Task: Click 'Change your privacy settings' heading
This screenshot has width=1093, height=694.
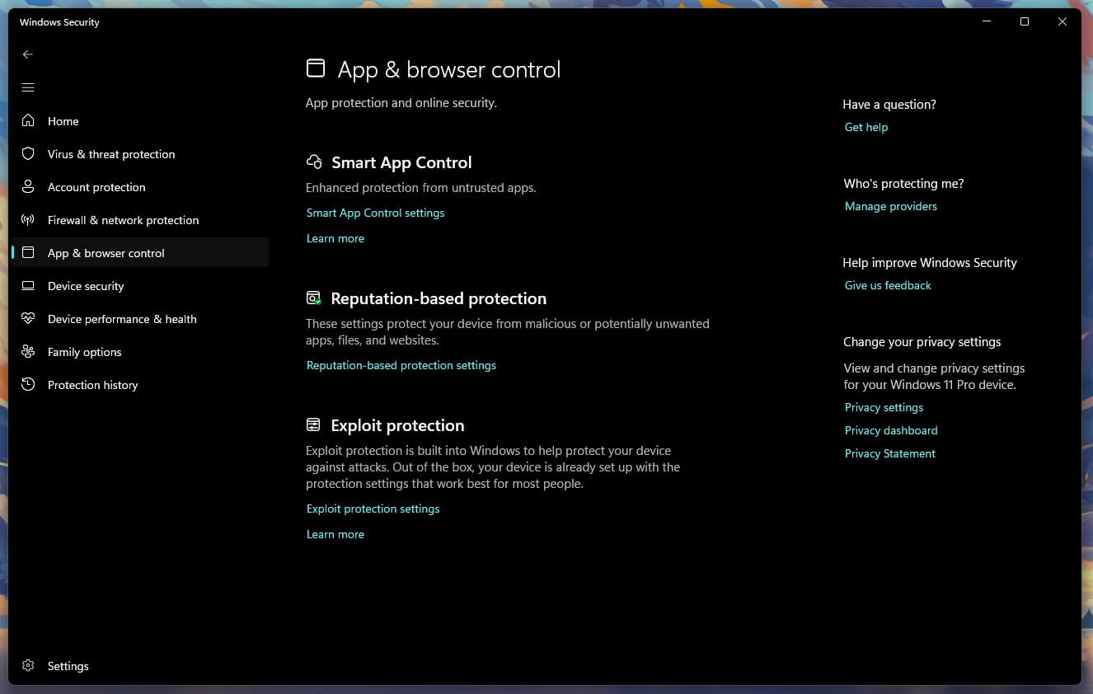Action: pos(922,342)
